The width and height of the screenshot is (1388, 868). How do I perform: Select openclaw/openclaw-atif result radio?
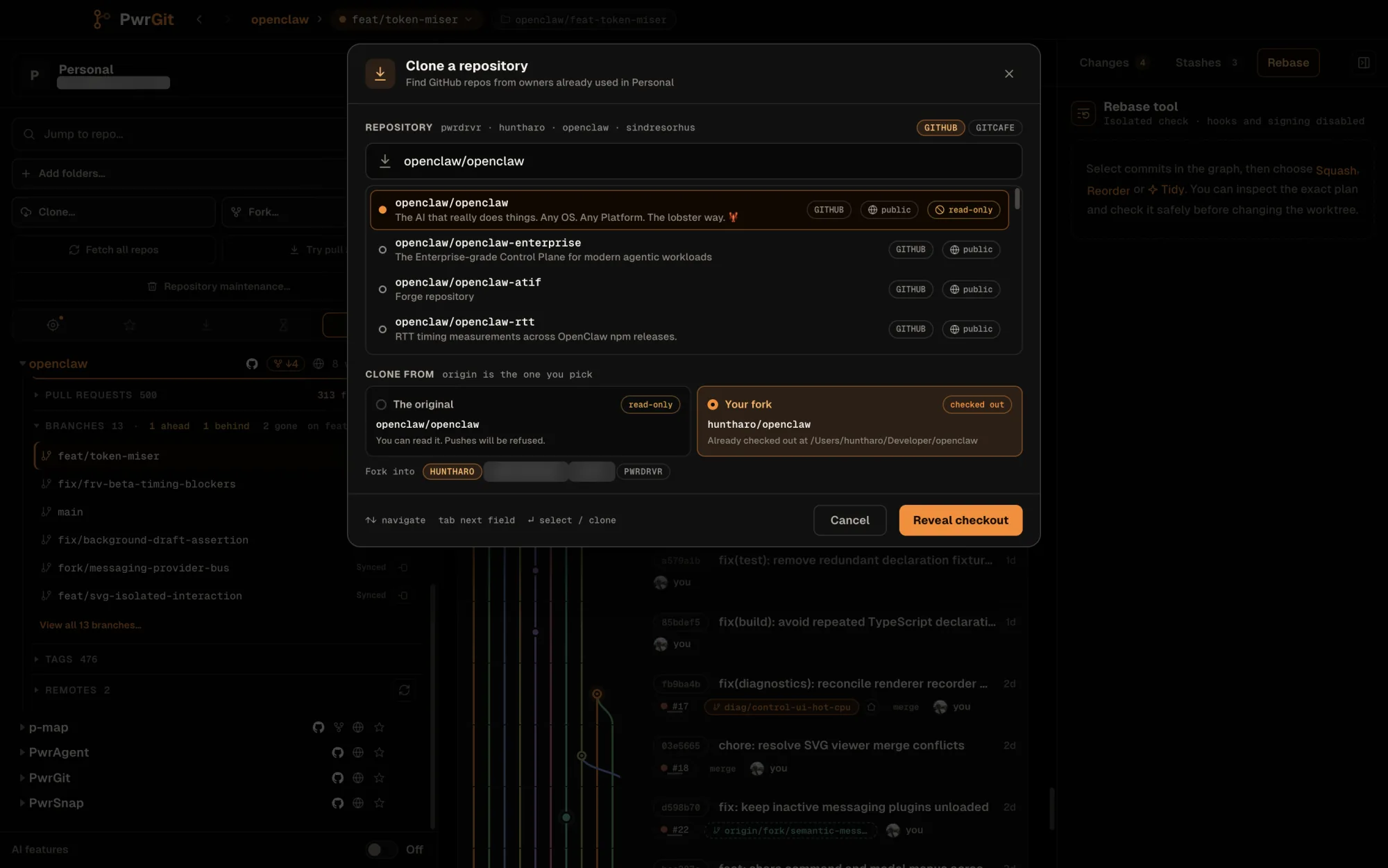(x=382, y=290)
